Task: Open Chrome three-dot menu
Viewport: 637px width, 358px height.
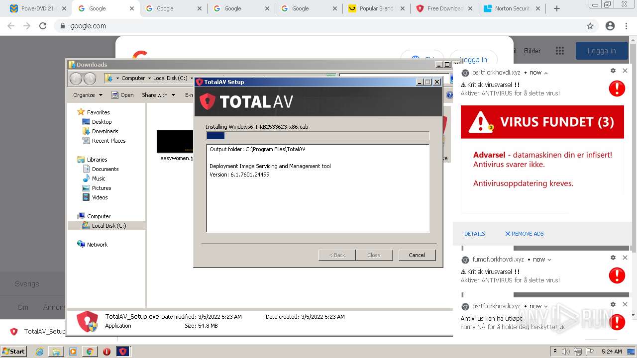Action: point(626,26)
